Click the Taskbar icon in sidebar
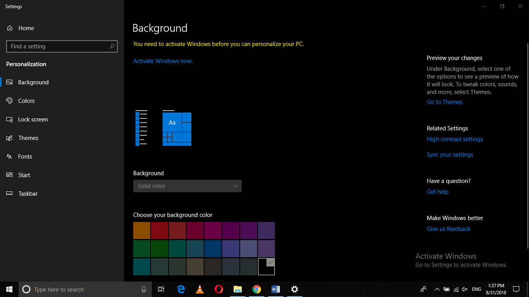 10,194
